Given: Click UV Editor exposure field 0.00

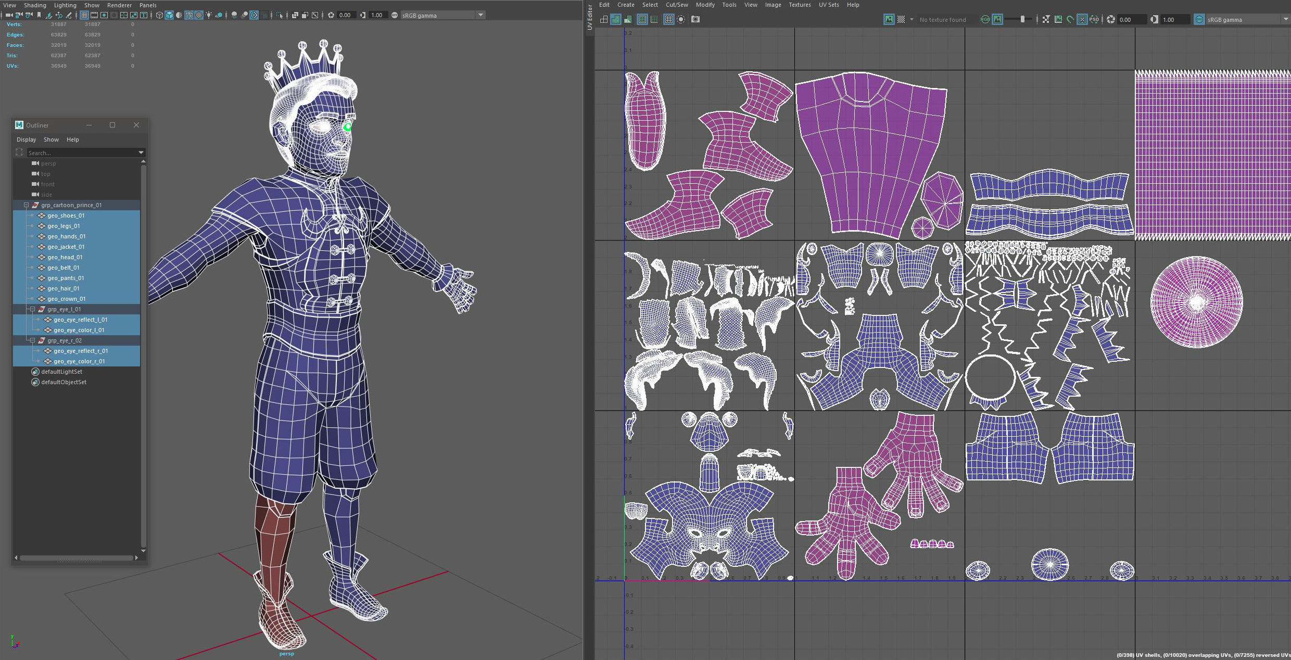Looking at the screenshot, I should point(1131,19).
